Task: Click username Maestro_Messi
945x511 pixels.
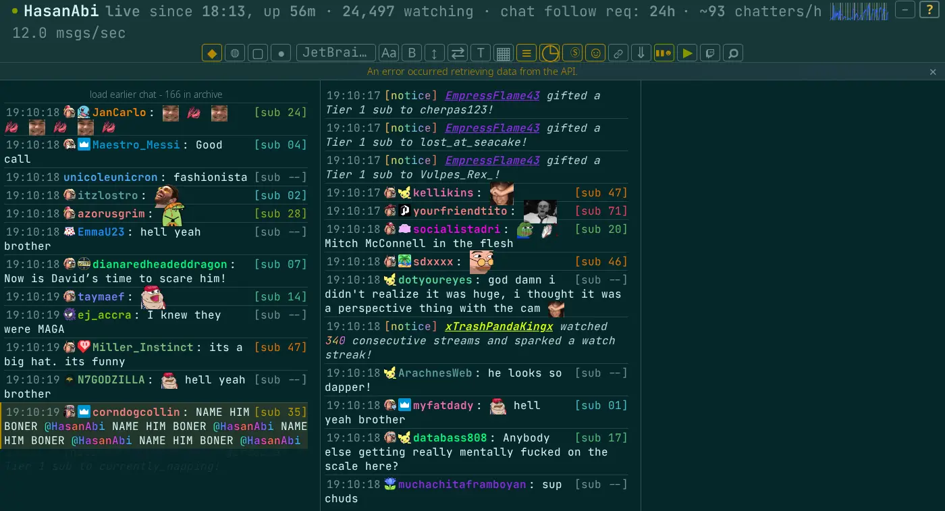Action: click(136, 145)
